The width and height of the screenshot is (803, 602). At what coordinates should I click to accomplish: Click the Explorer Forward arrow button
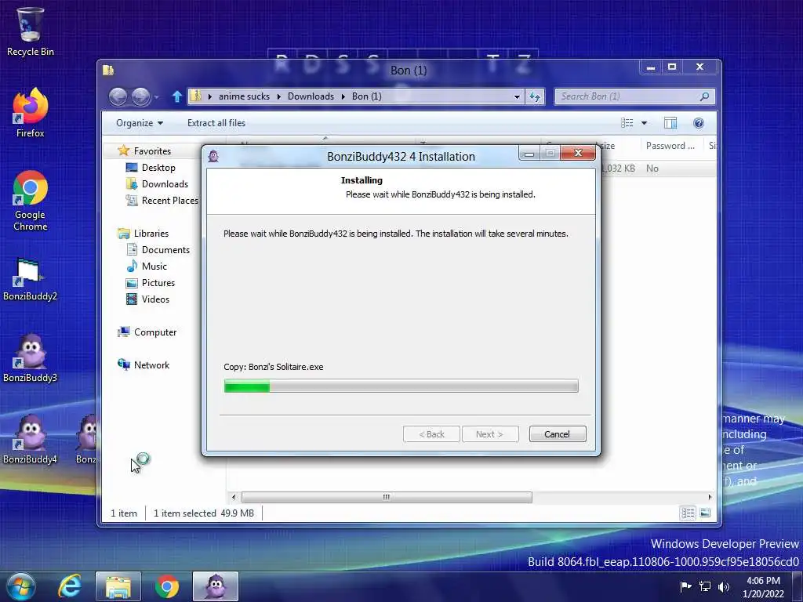pos(141,96)
